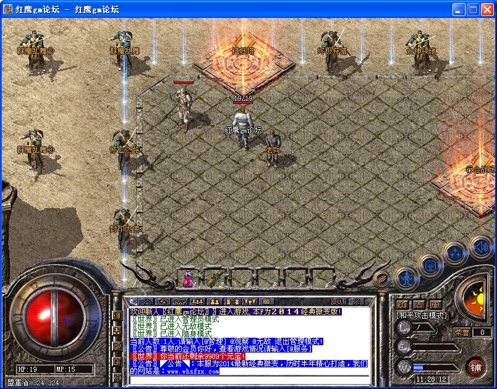Click the bottom broadcast icon on chat left strip
Image resolution: width=497 pixels, height=389 pixels.
(x=117, y=377)
